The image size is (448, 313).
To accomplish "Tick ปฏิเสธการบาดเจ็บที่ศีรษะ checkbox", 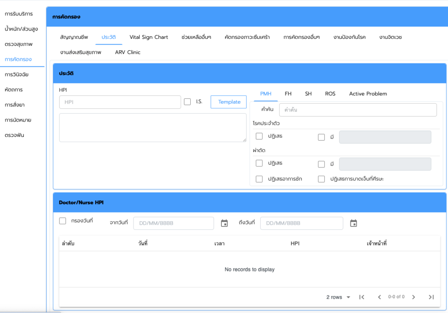I will (x=322, y=179).
